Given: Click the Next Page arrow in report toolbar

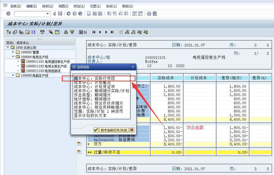Looking at the screenshot, I should [106, 32].
